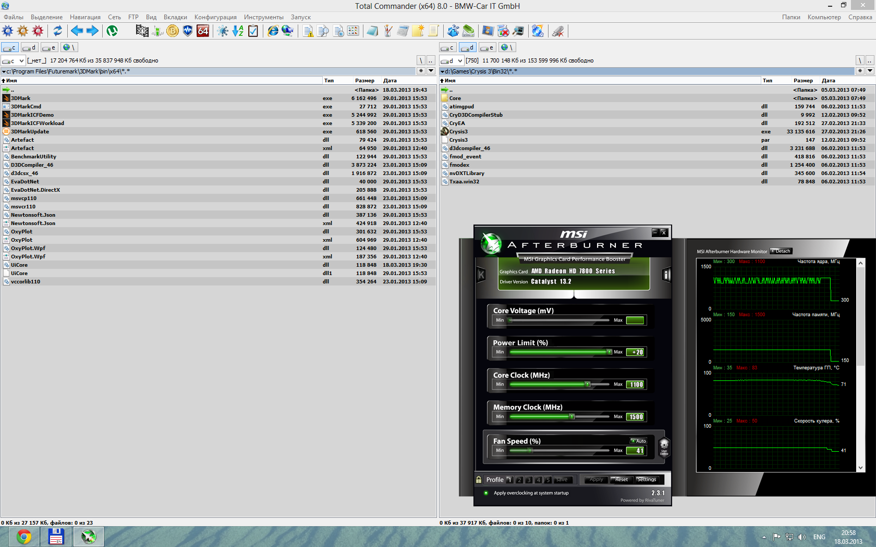Click the Afterburner Apply button
This screenshot has width=876, height=547.
point(596,480)
